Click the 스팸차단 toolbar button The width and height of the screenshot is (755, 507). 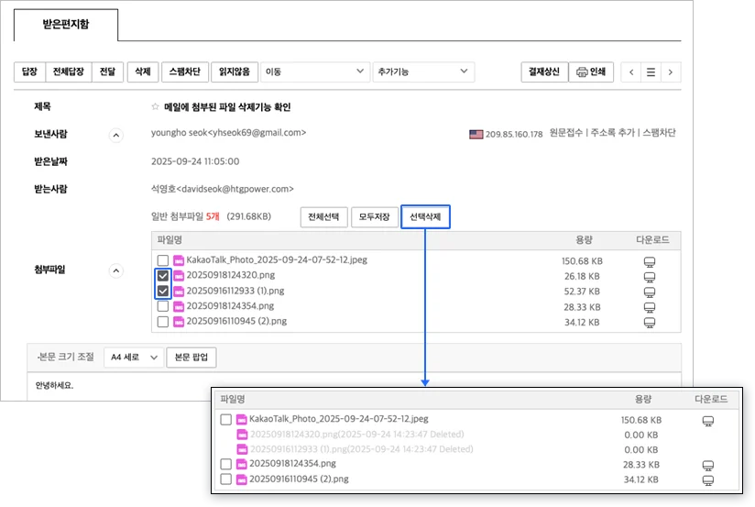point(183,72)
